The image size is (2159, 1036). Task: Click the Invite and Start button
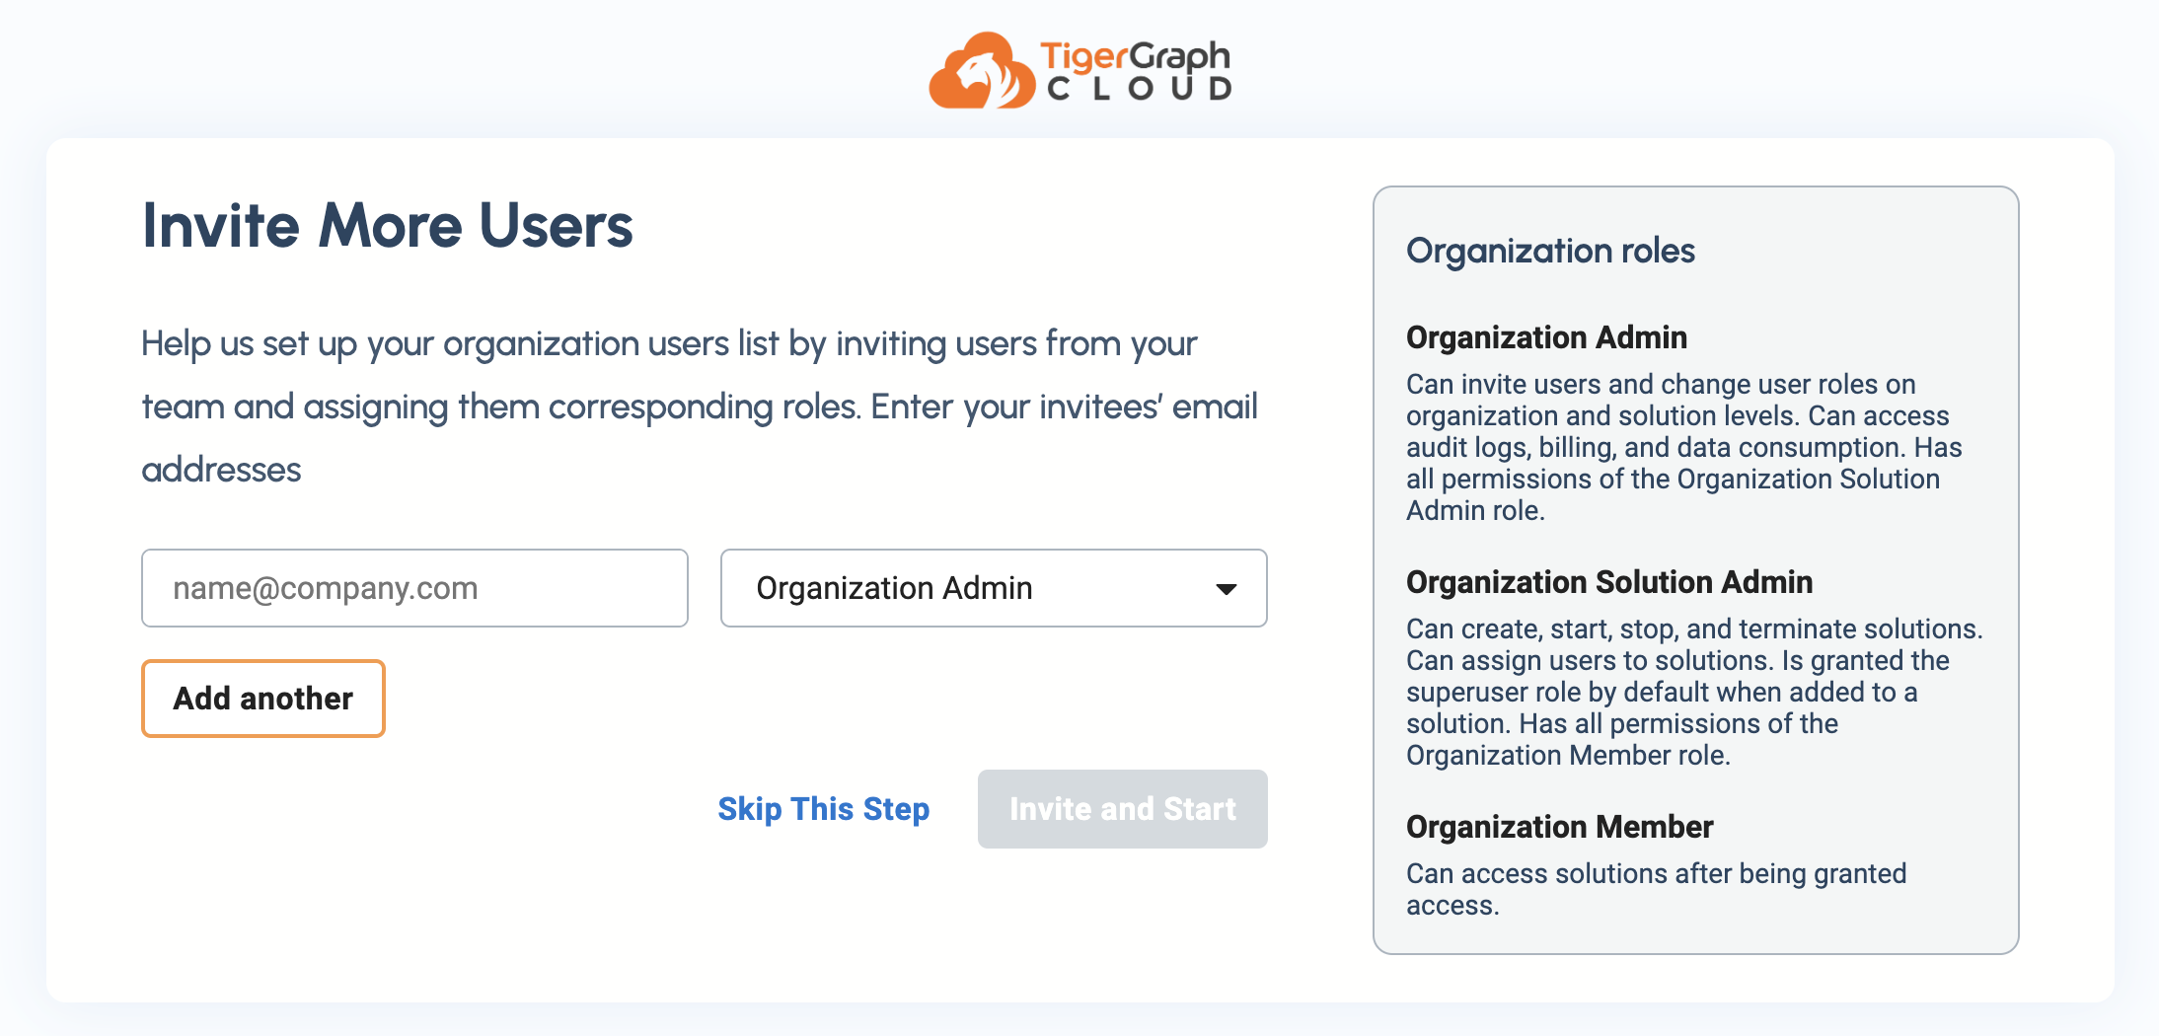1122,809
